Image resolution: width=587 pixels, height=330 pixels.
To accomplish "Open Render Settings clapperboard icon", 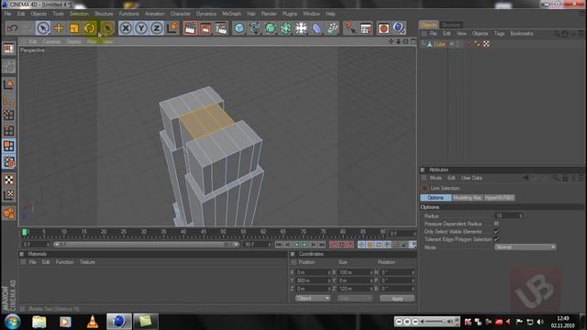I will click(x=221, y=28).
